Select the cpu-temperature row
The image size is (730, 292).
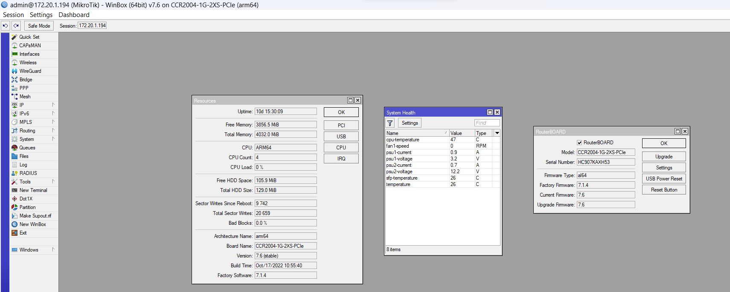click(443, 140)
